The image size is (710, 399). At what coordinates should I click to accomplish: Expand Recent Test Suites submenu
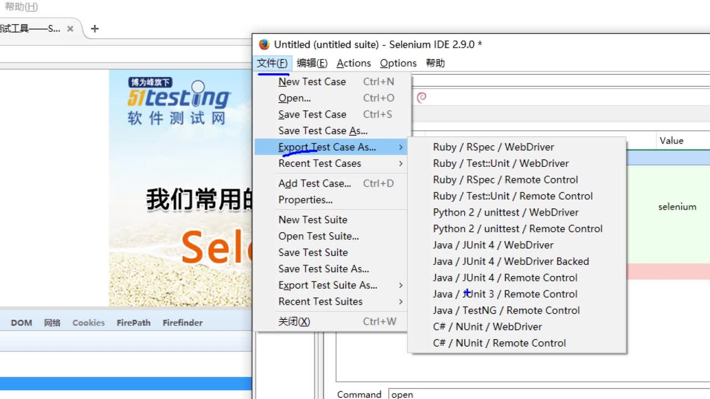[332, 301]
